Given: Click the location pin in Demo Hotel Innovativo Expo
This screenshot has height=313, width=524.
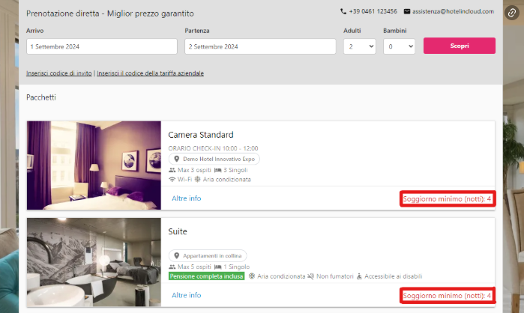Looking at the screenshot, I should pos(177,159).
